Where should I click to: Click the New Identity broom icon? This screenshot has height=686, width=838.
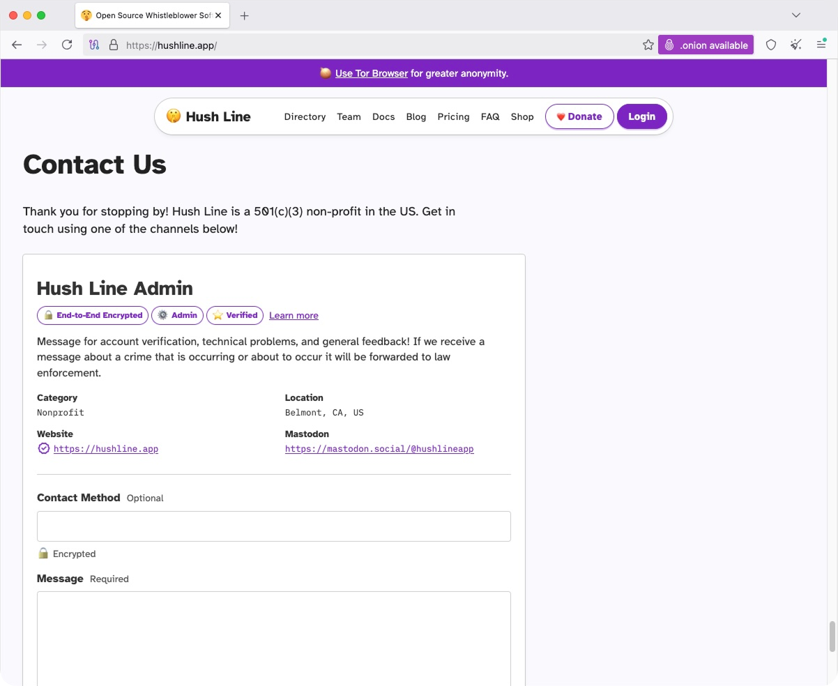click(796, 45)
